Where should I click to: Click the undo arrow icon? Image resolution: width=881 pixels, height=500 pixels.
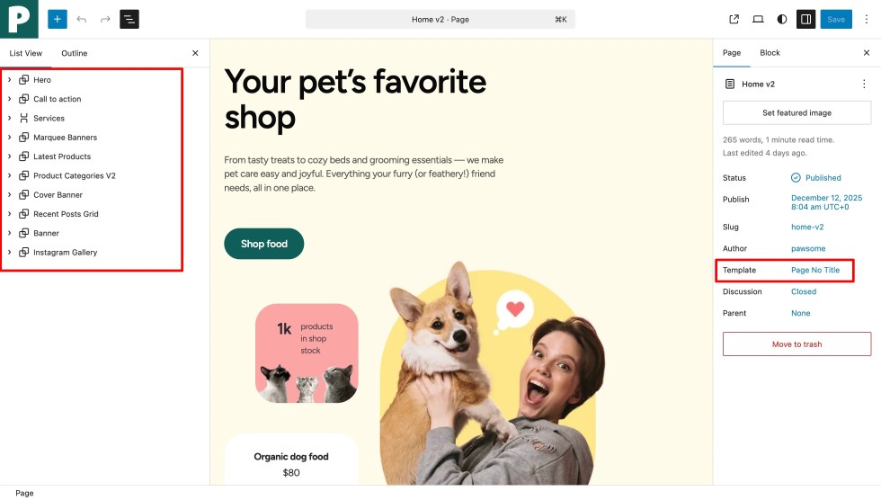click(82, 19)
